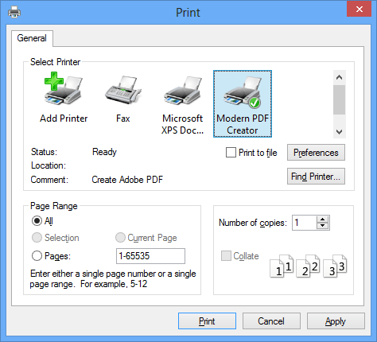Select the Add Printer icon
Viewport: 377px width, 342px height.
coord(64,89)
